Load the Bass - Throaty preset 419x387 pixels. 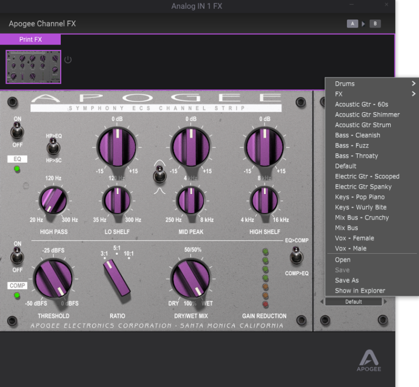[x=373, y=156]
